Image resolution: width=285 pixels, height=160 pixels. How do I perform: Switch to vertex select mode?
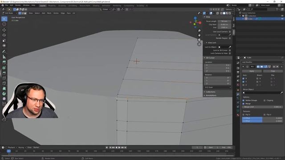[20, 13]
